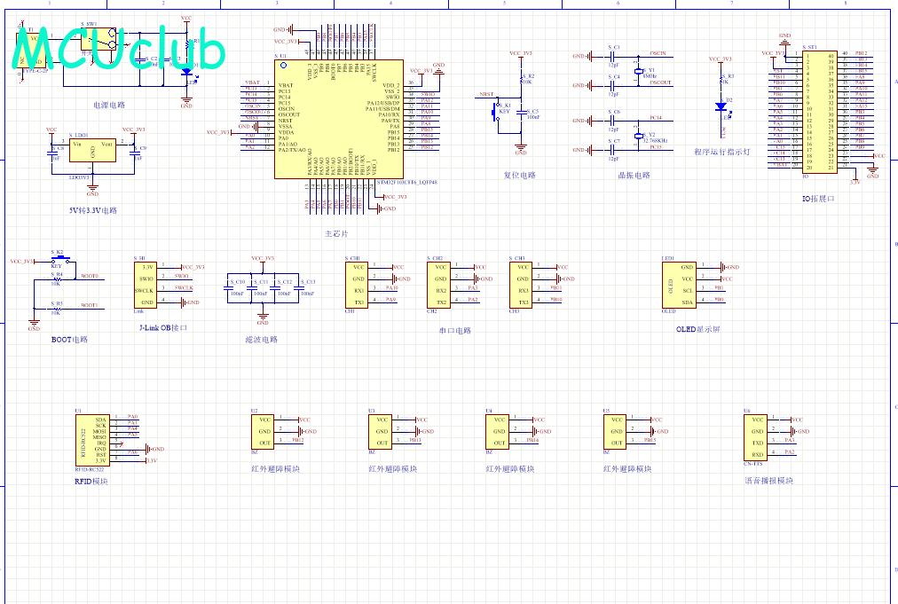The width and height of the screenshot is (898, 604).
Task: Click the S_R5 10K BOOT1 resistor
Action: (x=56, y=309)
